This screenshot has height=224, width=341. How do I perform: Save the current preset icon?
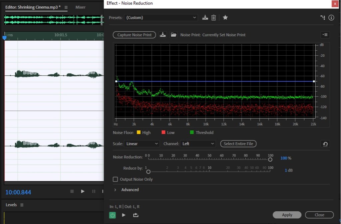pyautogui.click(x=205, y=18)
